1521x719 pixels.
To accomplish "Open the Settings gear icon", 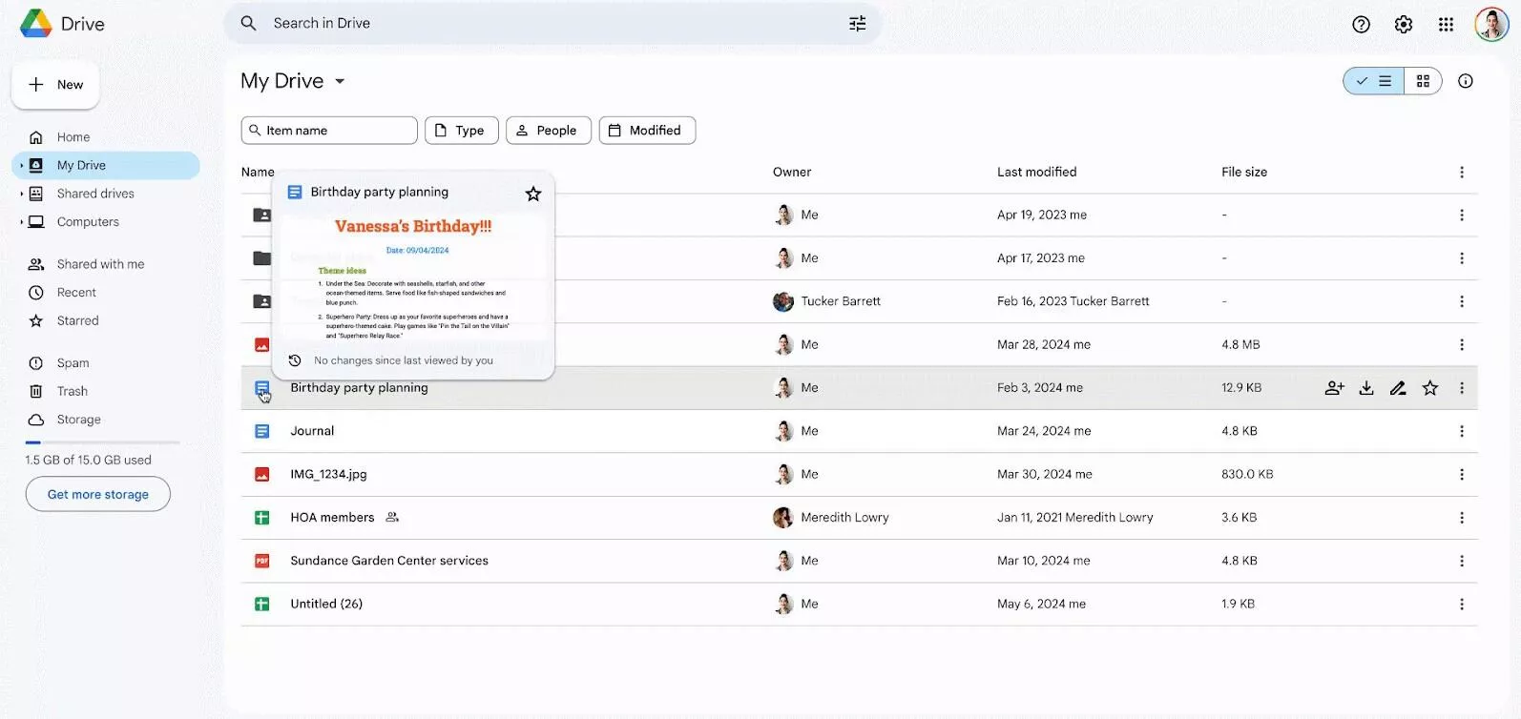I will 1403,25.
